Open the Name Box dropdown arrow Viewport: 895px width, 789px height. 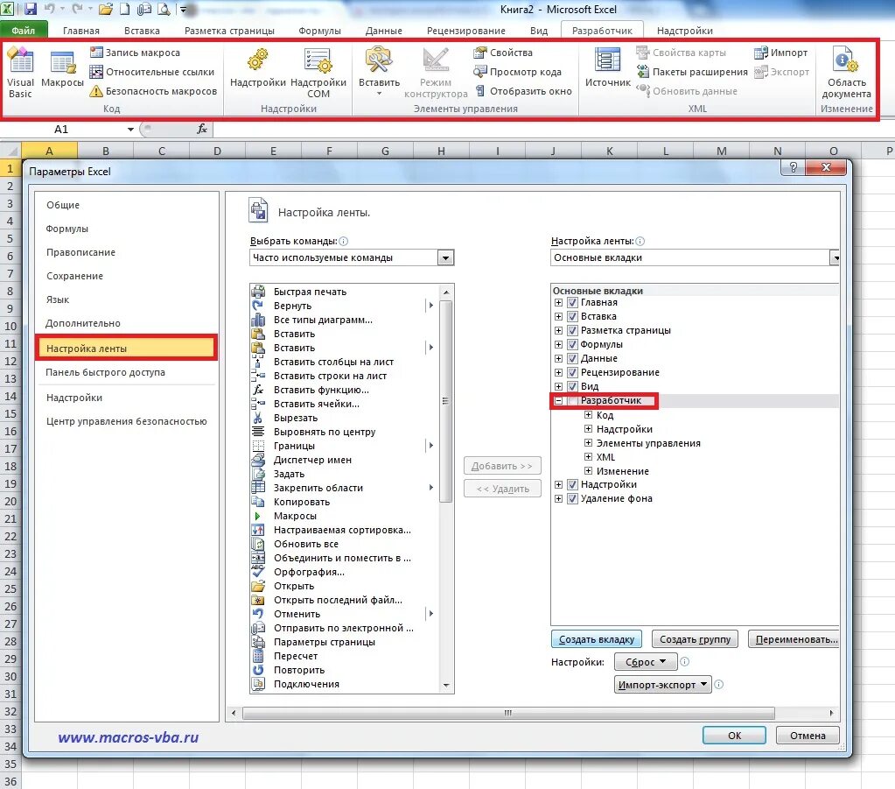point(130,129)
